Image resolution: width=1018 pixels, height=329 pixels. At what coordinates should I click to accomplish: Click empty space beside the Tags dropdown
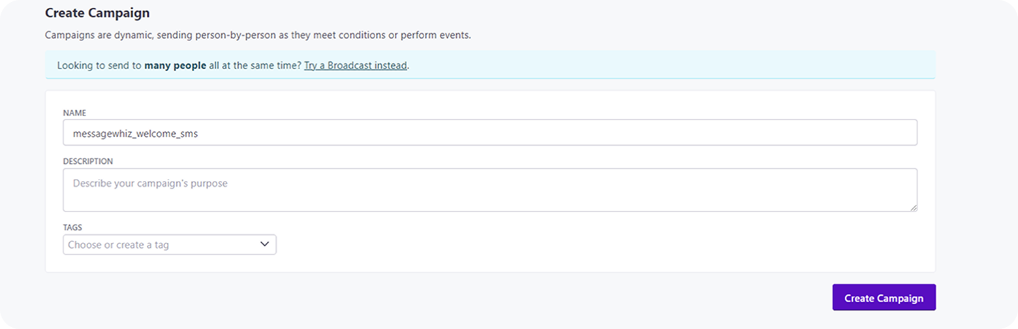pos(587,245)
